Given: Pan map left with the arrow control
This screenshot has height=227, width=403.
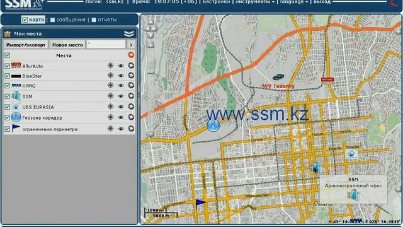Looking at the screenshot, I should coord(147,28).
